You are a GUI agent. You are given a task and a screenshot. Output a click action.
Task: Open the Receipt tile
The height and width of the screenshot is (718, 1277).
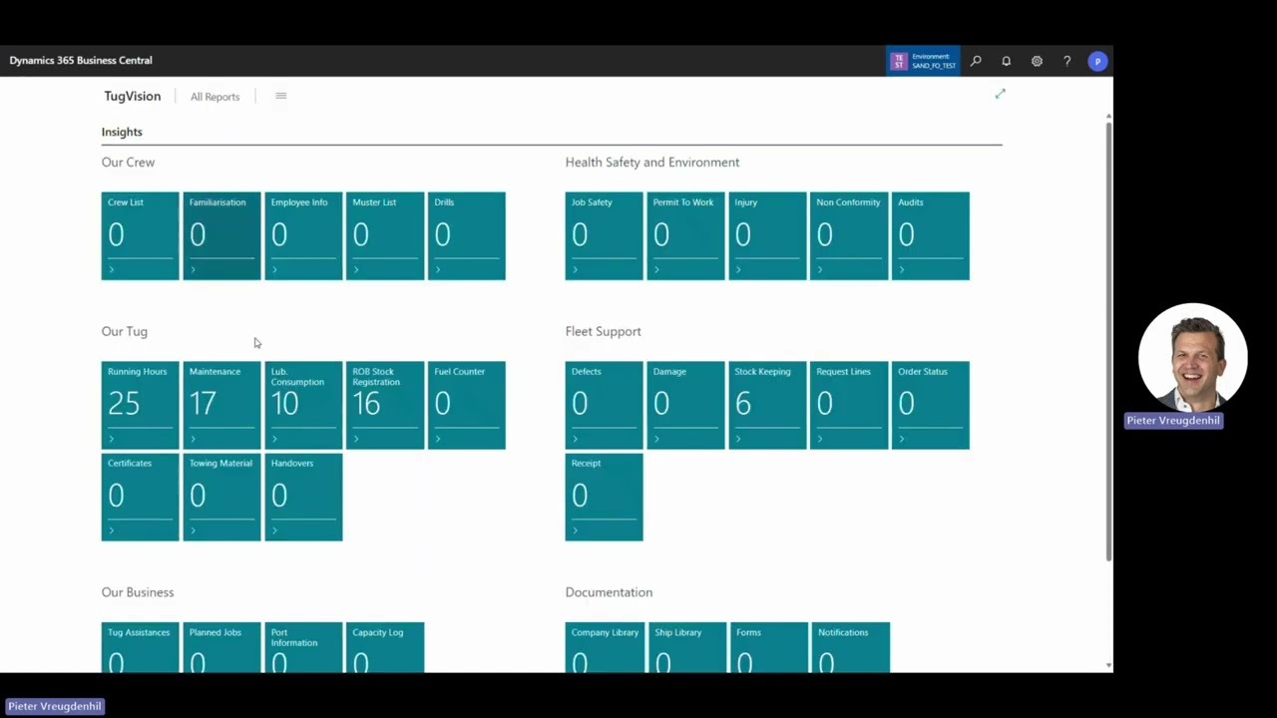point(604,497)
